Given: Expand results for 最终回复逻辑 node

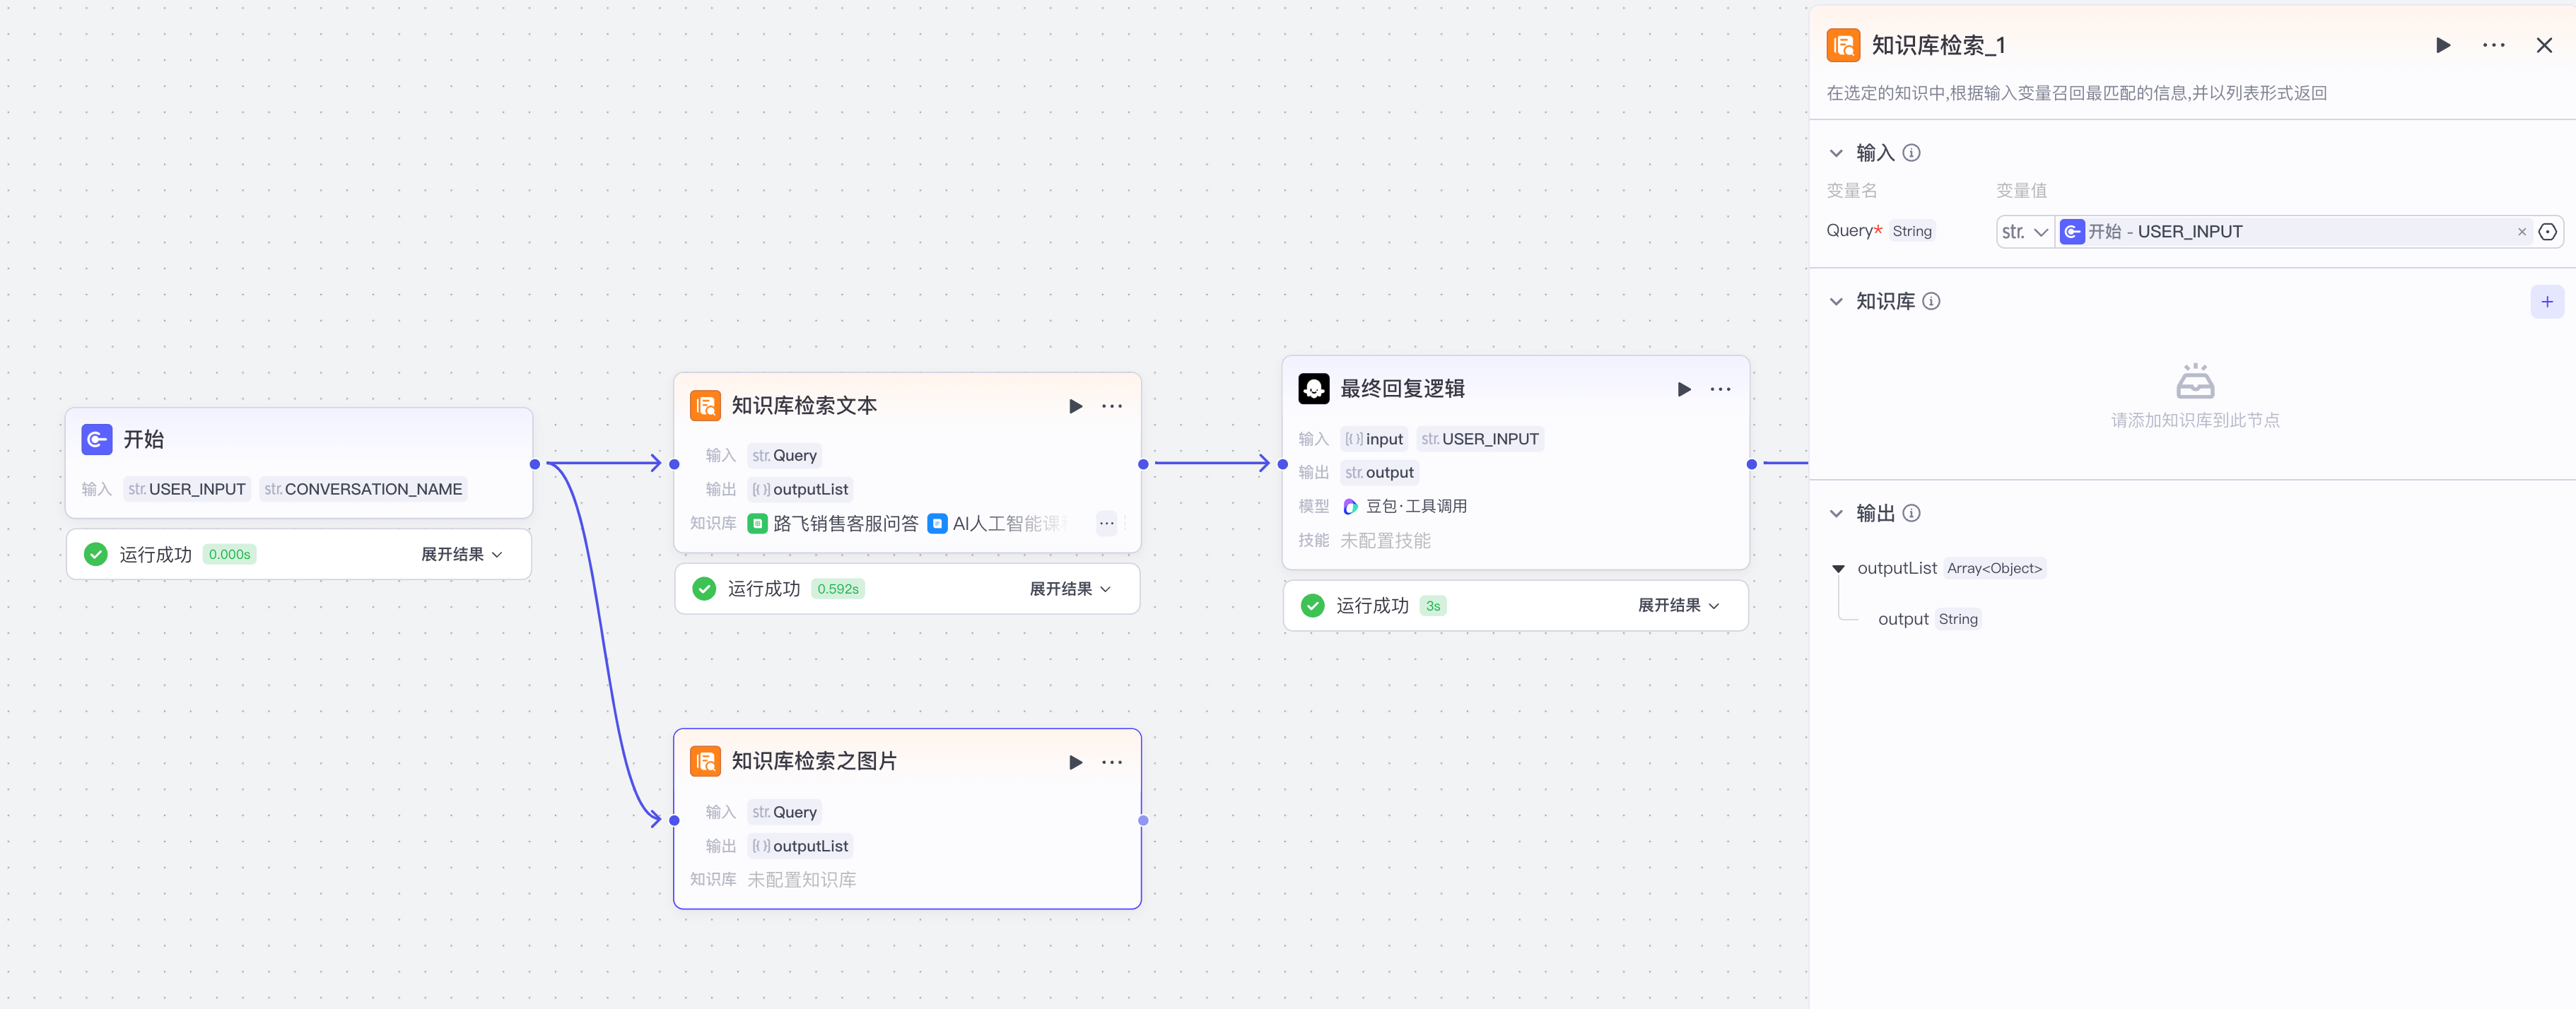Looking at the screenshot, I should tap(1677, 605).
